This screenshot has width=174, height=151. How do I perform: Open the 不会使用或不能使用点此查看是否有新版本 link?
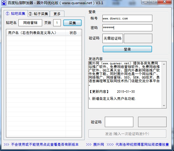[45, 144]
